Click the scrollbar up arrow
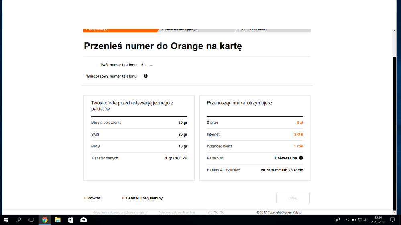Image resolution: width=401 pixels, height=225 pixels. point(394,31)
